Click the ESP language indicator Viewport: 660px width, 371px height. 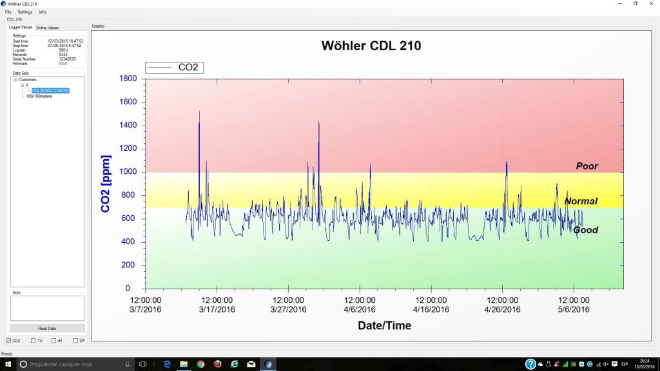(625, 365)
